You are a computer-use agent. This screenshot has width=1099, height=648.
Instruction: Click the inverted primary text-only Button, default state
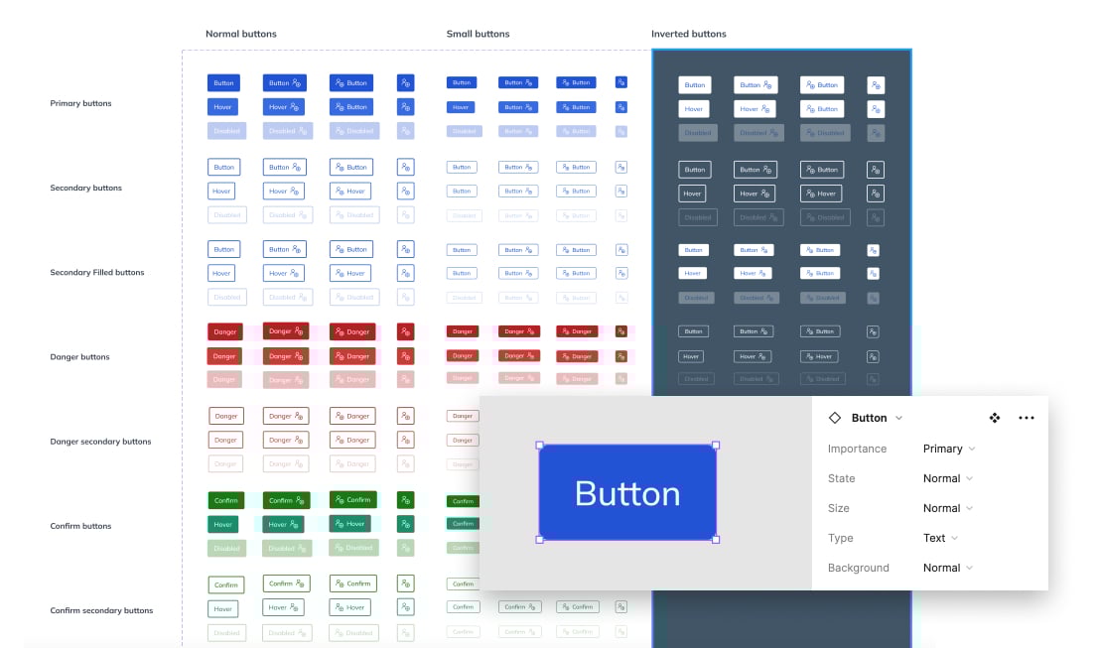click(695, 84)
